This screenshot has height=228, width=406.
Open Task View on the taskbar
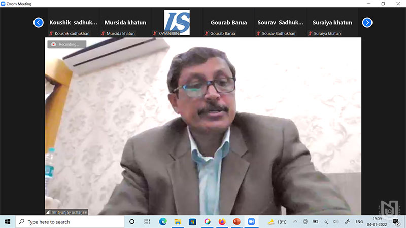(x=147, y=222)
